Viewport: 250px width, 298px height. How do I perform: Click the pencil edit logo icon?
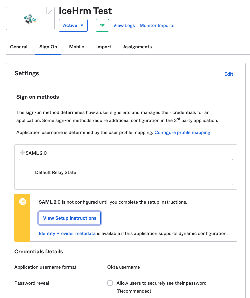(x=50, y=12)
